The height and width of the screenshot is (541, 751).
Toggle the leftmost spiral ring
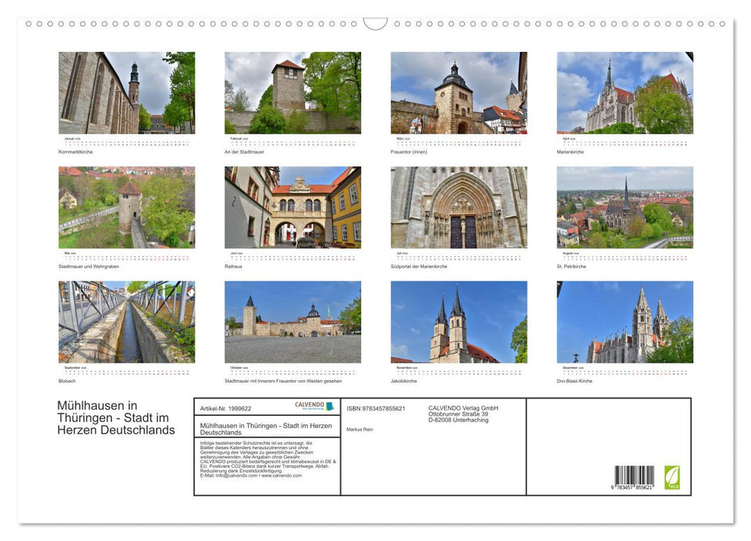28,24
